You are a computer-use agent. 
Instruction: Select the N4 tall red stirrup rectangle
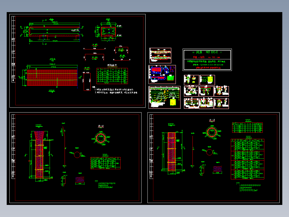[87, 82]
